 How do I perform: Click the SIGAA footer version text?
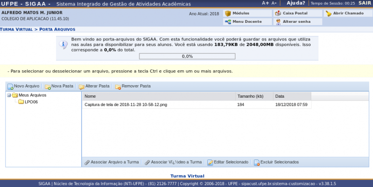click(187, 184)
